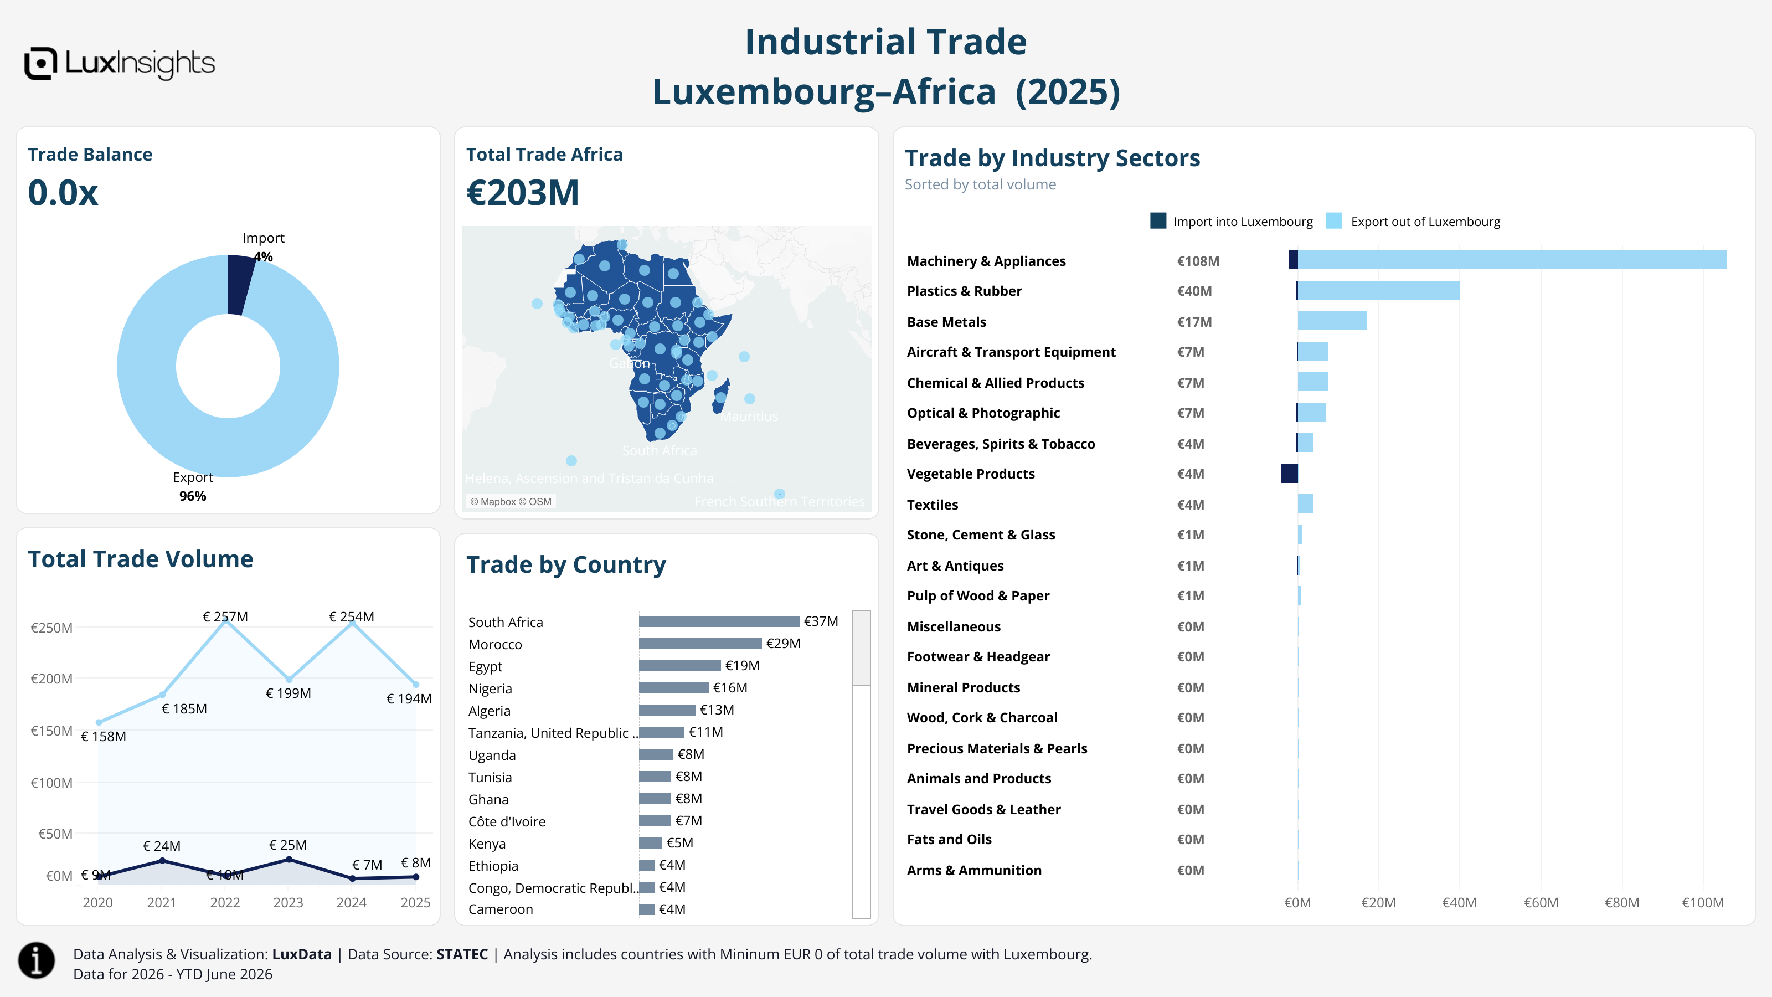The width and height of the screenshot is (1772, 997).
Task: Click the Trade by Country scrollbar thumb
Action: 861,647
